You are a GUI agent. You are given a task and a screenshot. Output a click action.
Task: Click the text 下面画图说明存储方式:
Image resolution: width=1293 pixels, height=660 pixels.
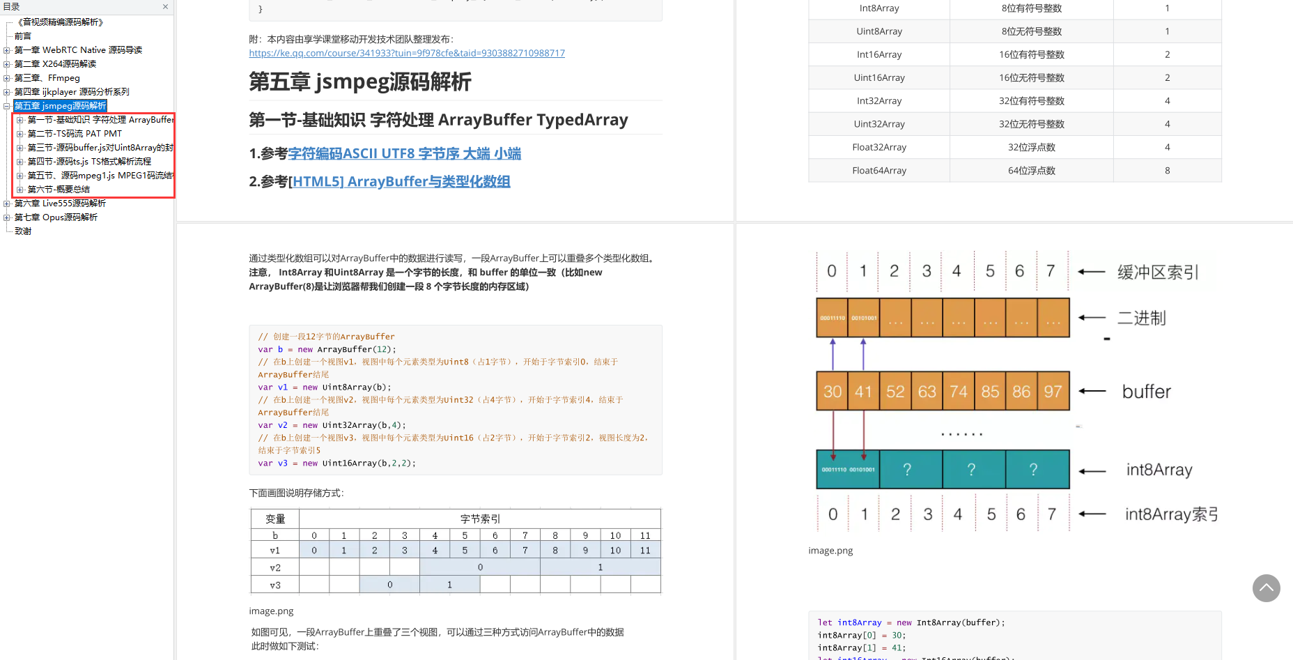coord(296,493)
